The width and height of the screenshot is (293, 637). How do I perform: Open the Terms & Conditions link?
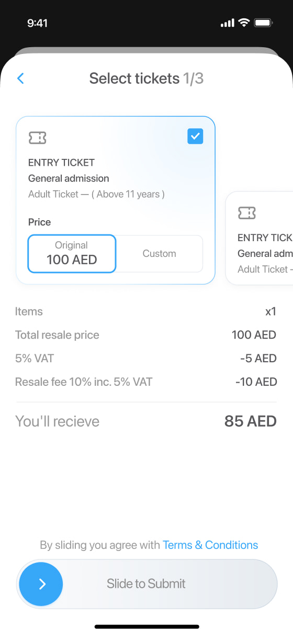click(x=210, y=545)
